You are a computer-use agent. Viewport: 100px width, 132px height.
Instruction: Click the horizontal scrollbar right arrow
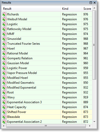90,126
